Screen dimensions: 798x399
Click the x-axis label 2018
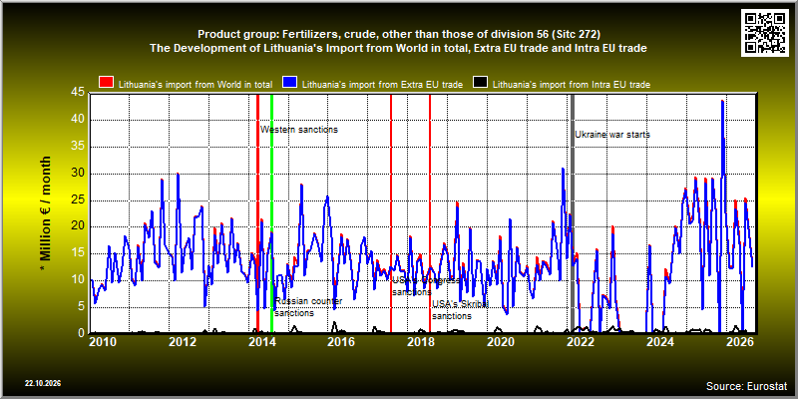click(420, 341)
